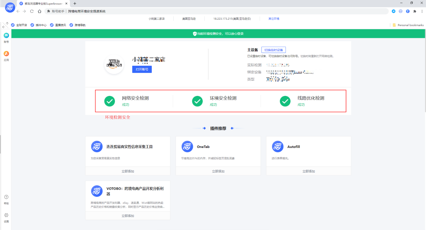
Task: Open the 小姚第二家店 store selector
Action: 156,19
